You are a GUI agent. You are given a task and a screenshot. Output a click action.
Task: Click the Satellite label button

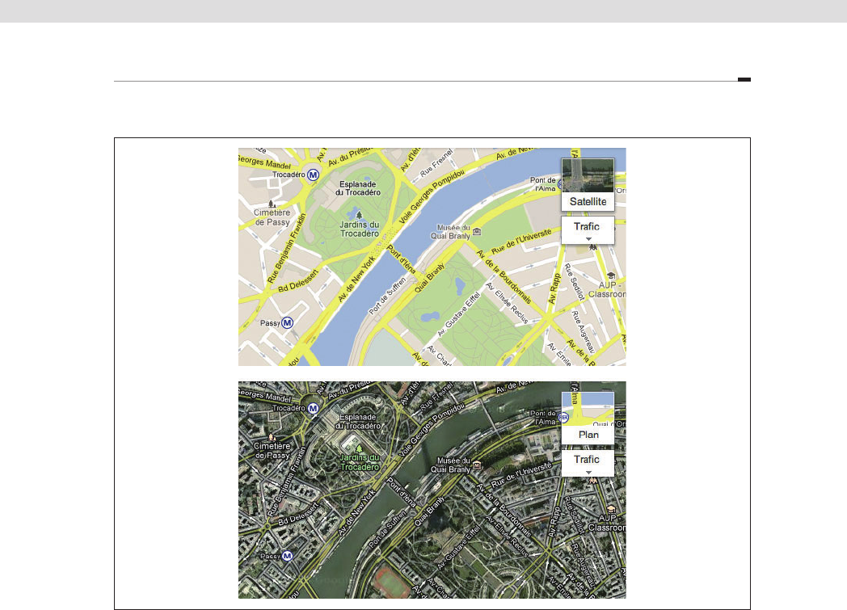588,202
